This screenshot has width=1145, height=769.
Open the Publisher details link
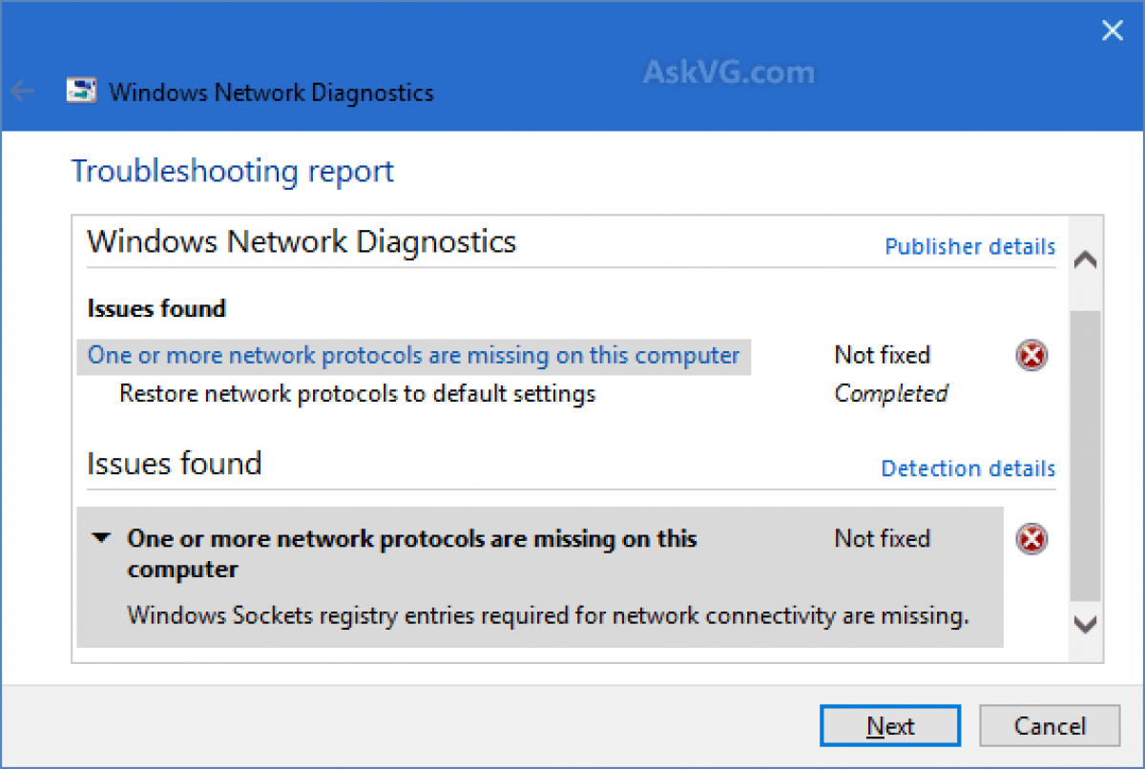click(x=969, y=247)
